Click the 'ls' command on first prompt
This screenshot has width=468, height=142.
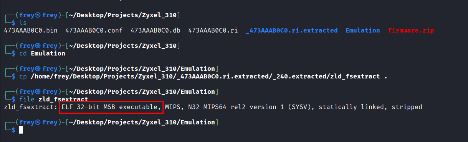(23, 23)
